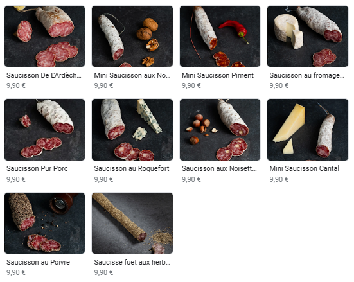Image resolution: width=354 pixels, height=282 pixels.
Task: View the Mini Saucisson Cantal image
Action: point(308,130)
